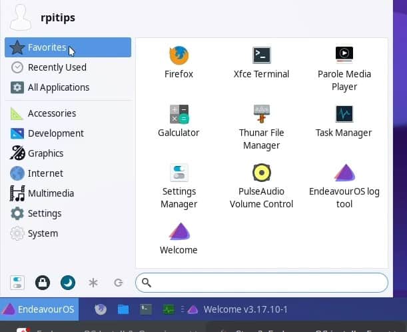Launch Firefox from favorites
The image size is (407, 332).
[x=179, y=63]
